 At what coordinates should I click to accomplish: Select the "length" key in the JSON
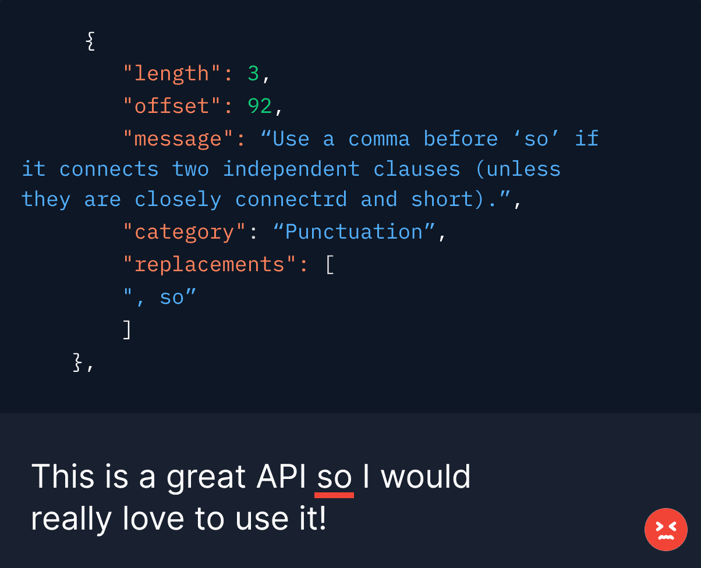(x=172, y=73)
